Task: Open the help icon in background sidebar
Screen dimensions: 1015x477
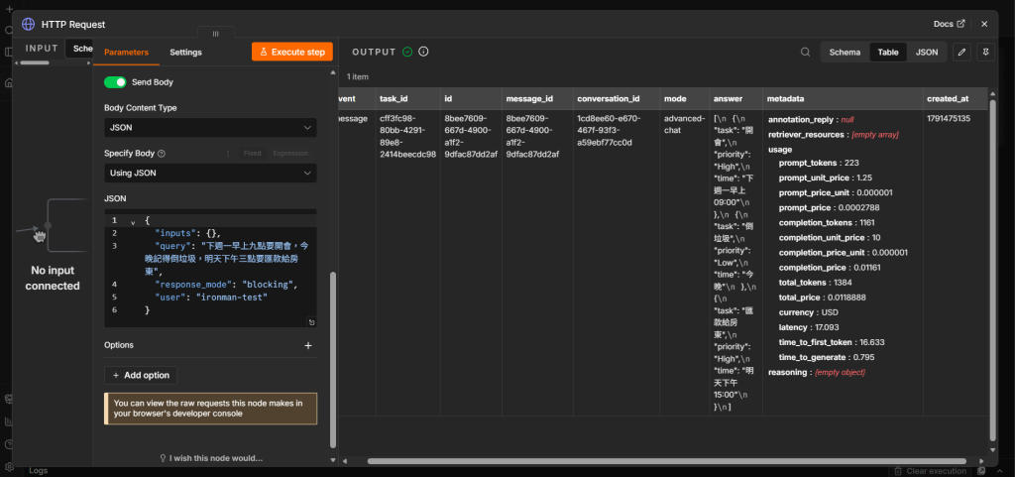Action: [x=8, y=444]
